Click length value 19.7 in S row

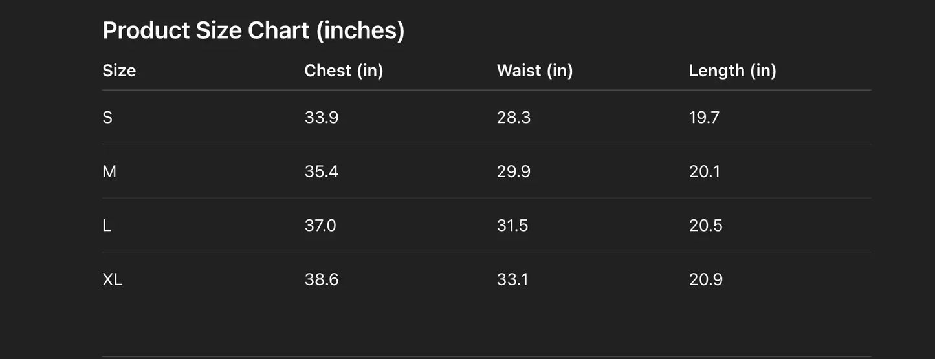tap(704, 118)
